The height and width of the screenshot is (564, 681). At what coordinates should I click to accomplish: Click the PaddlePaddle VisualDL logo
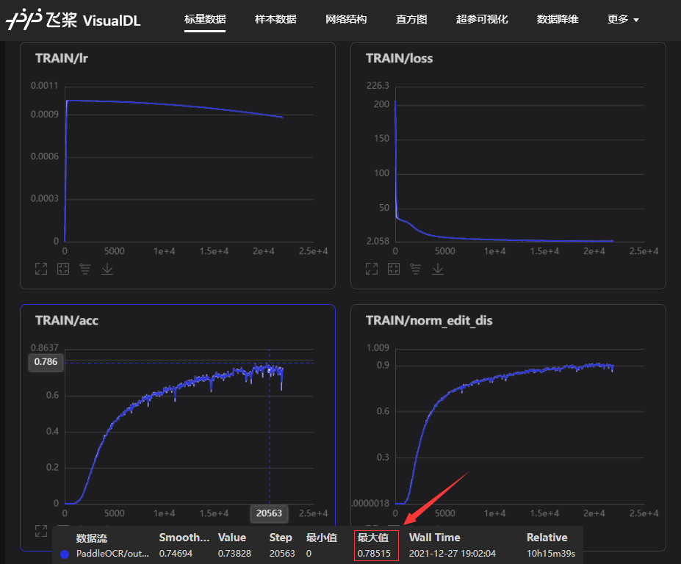[x=73, y=20]
